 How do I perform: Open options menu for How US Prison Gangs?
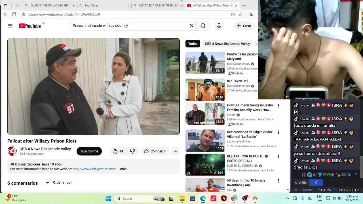click(278, 106)
